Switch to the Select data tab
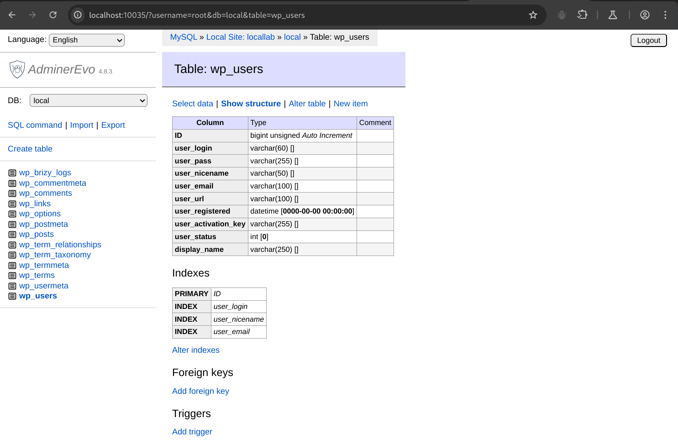678x444 pixels. (192, 104)
